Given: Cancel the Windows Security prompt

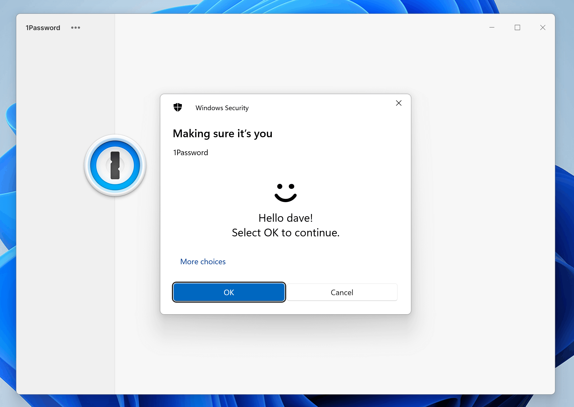Looking at the screenshot, I should click(342, 292).
